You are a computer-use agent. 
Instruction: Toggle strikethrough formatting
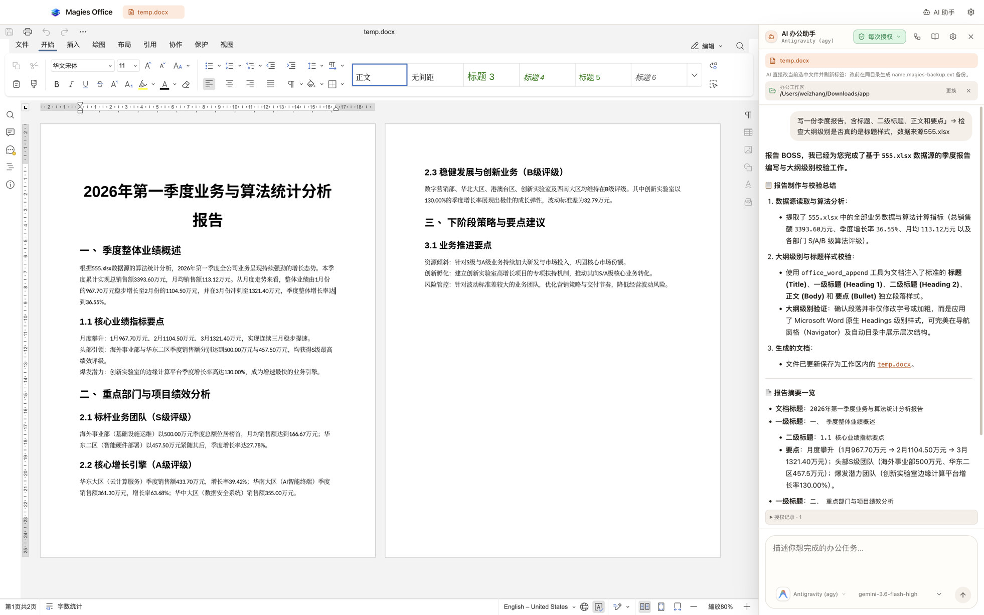point(100,84)
